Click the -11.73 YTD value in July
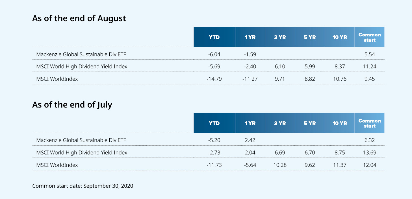 pos(214,165)
